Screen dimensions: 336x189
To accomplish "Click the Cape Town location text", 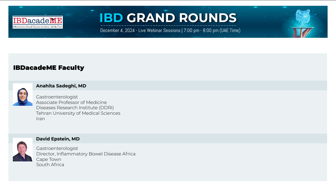I will tap(49, 159).
